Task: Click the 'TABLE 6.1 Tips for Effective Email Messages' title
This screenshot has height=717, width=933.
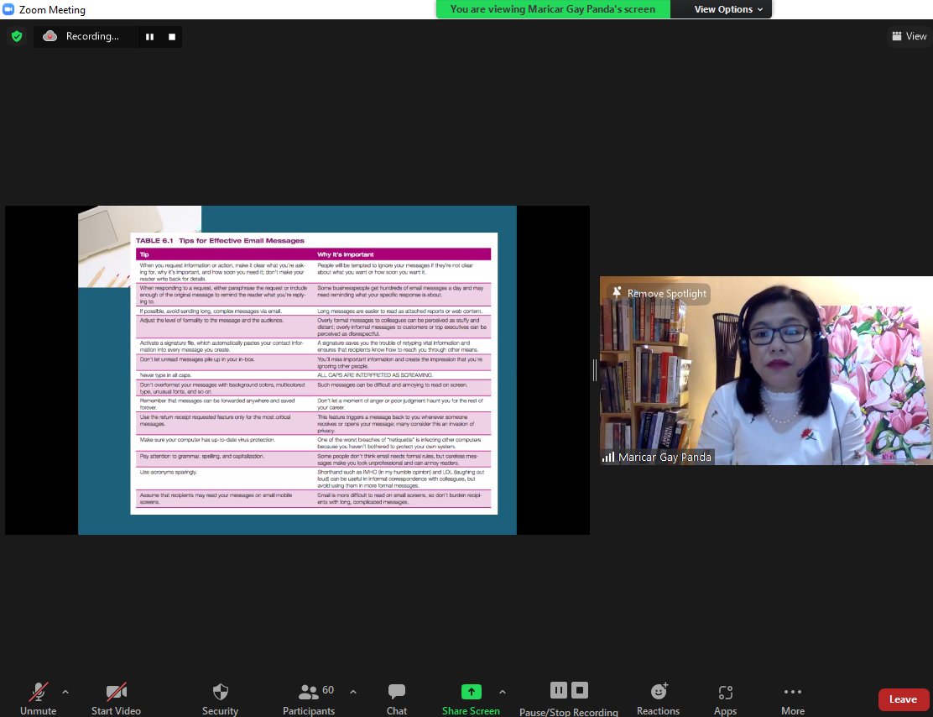Action: 220,241
